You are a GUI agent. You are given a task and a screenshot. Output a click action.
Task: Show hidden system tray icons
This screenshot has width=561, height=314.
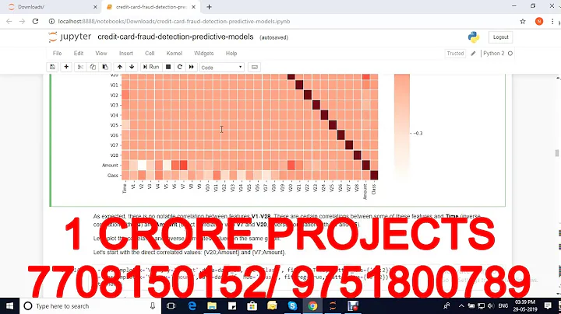click(x=461, y=305)
